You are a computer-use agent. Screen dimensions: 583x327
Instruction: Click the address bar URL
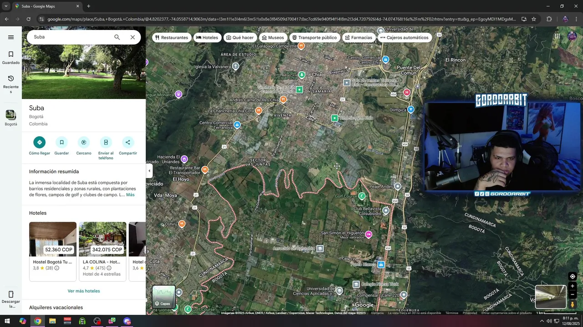click(x=281, y=19)
